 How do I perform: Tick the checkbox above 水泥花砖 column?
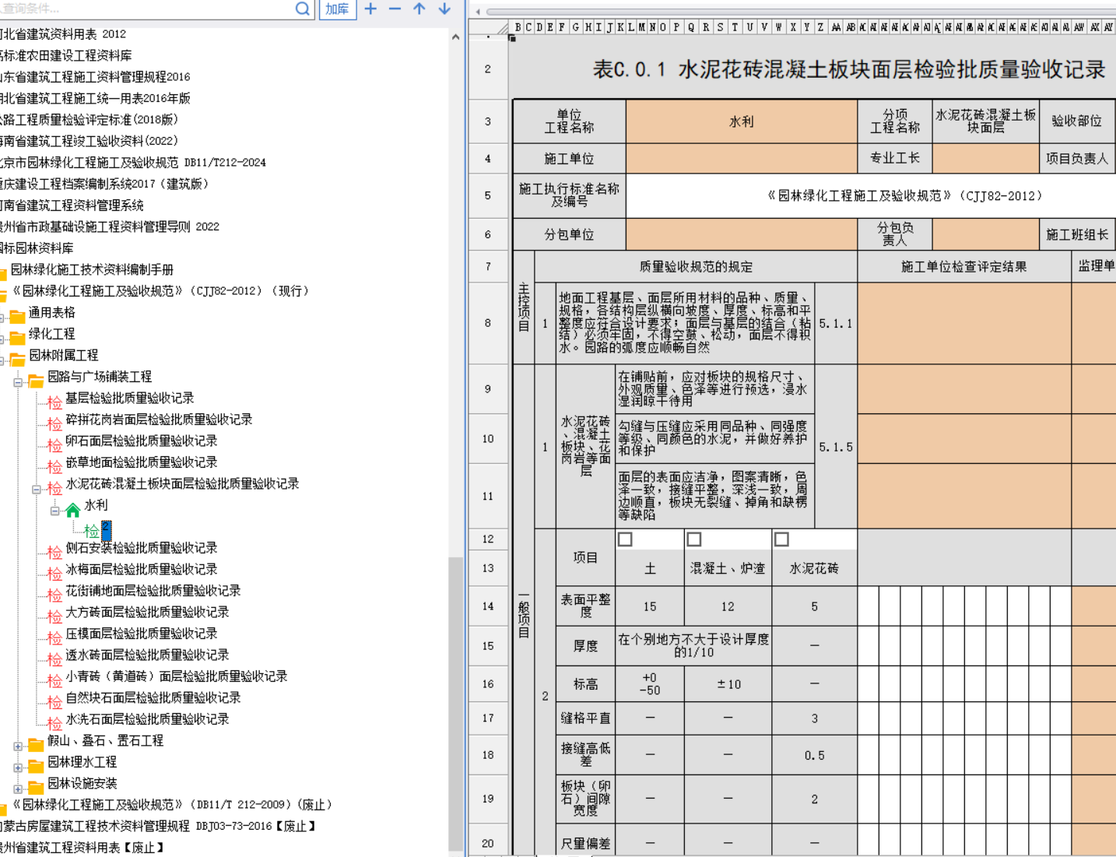[782, 539]
